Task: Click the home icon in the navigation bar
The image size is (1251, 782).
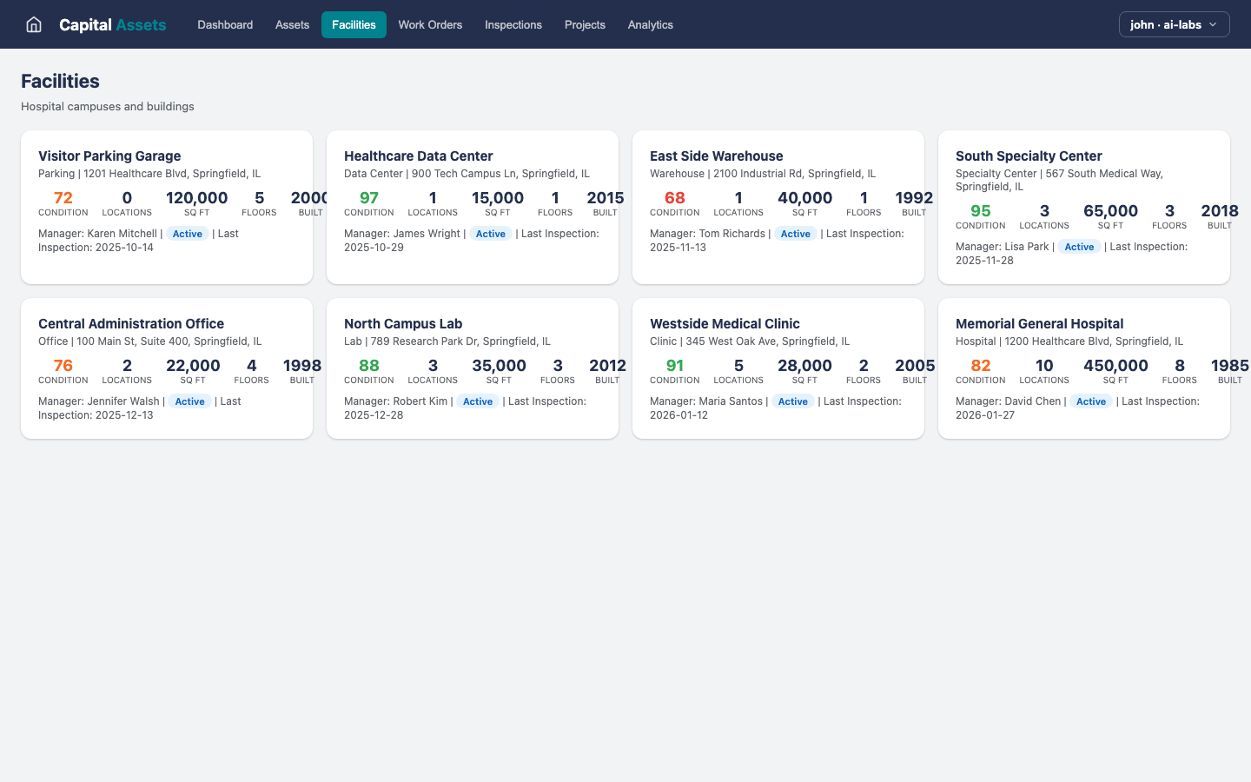Action: click(33, 24)
